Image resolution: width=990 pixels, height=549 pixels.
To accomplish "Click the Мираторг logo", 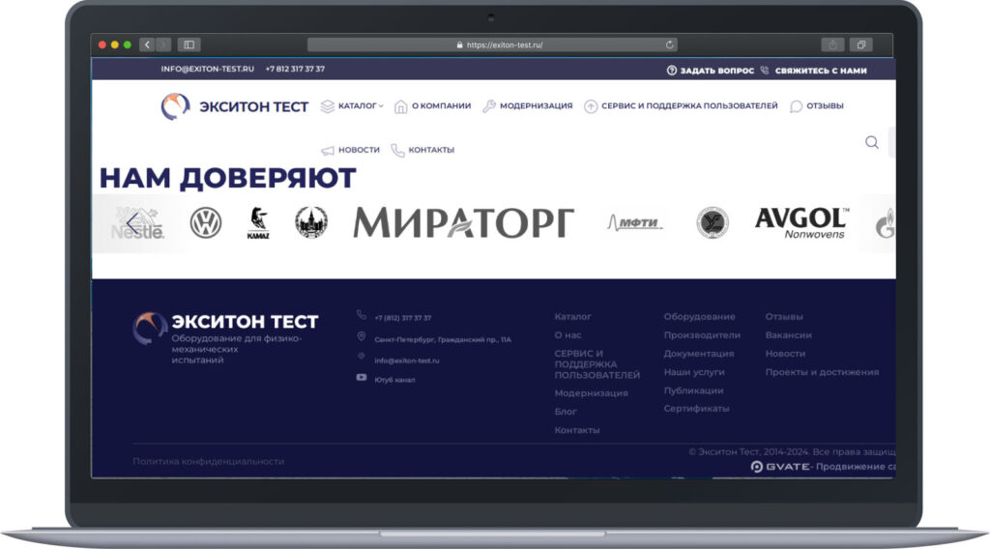I will coord(463,222).
